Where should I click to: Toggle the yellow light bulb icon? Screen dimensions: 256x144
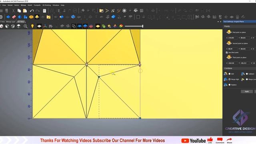pos(32,26)
